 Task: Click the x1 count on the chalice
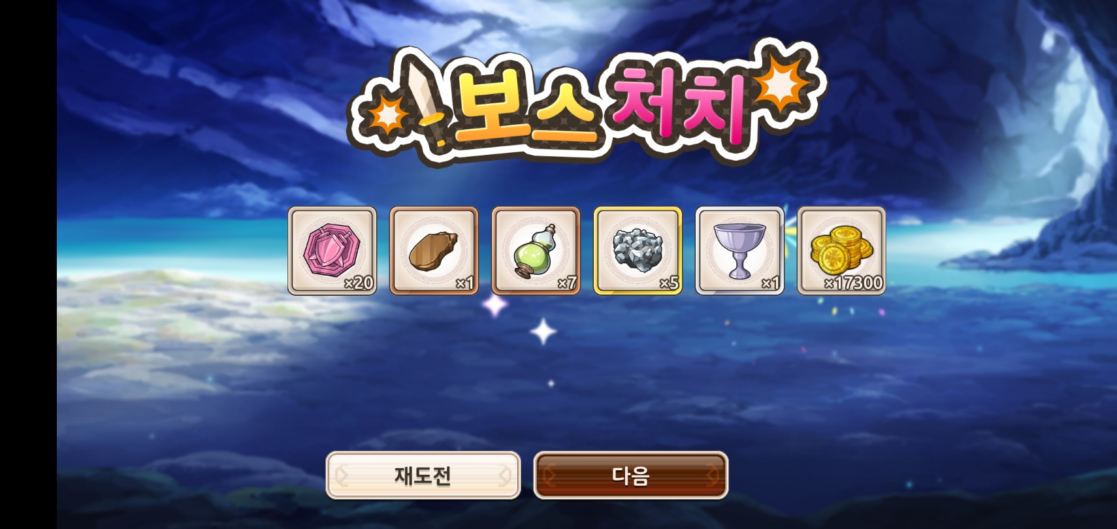tap(771, 283)
